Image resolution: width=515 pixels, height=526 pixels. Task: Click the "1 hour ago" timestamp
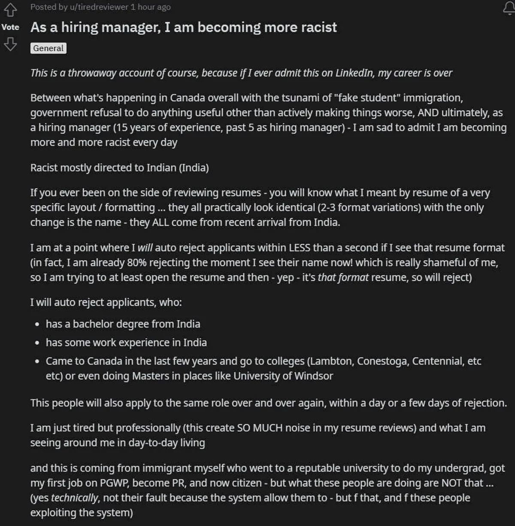[151, 7]
